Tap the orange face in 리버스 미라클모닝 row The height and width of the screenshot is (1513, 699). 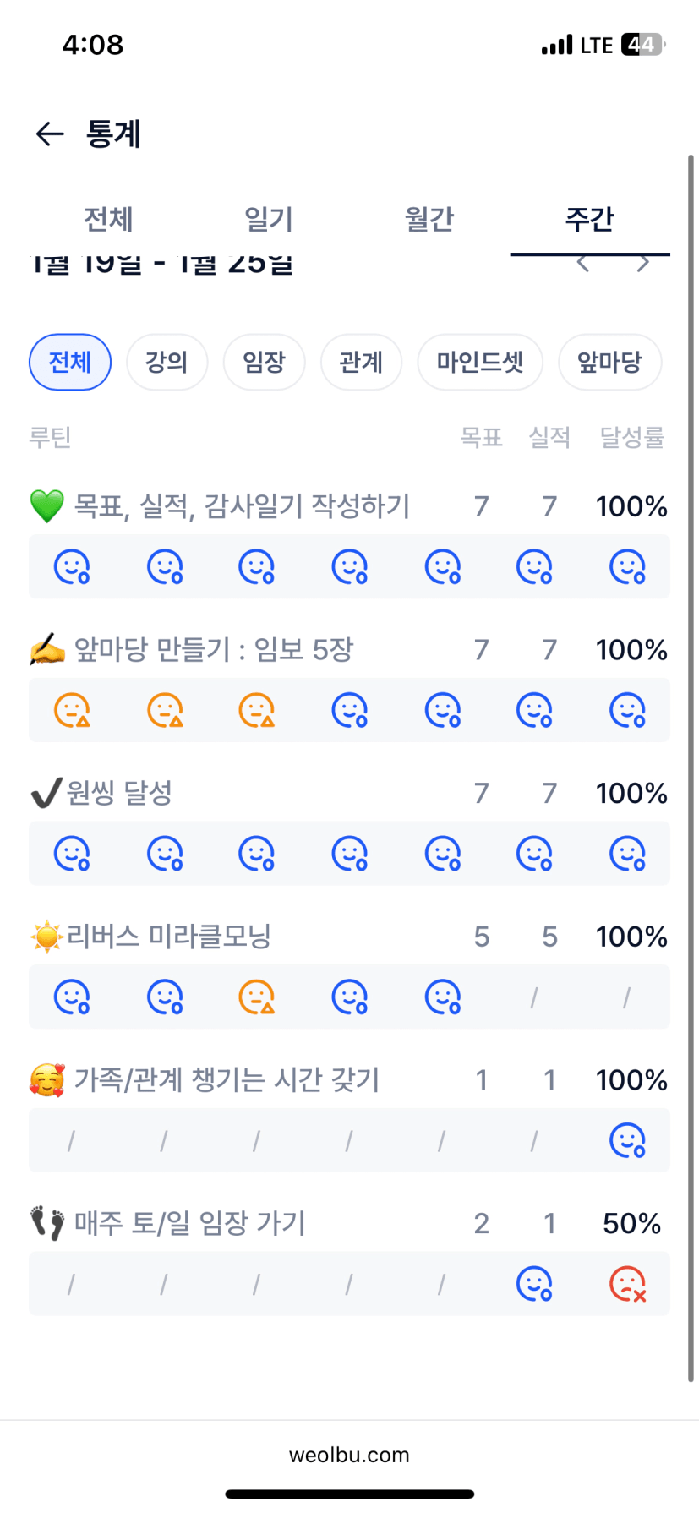(x=257, y=997)
